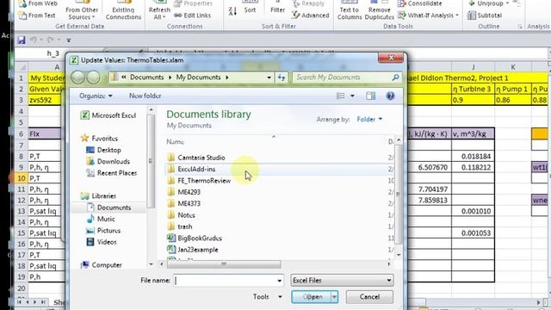The height and width of the screenshot is (310, 551).
Task: Click Remove Duplicates tool
Action: click(379, 11)
